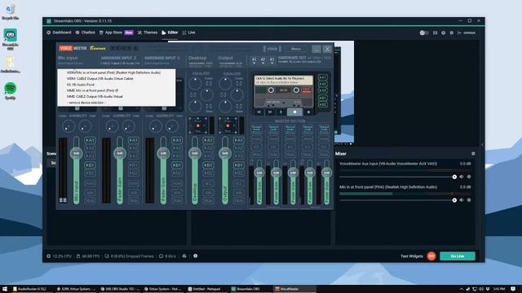Screen dimensions: 522x293
Task: Switch to Untitled - Notepad taskbar item
Action: (206, 289)
